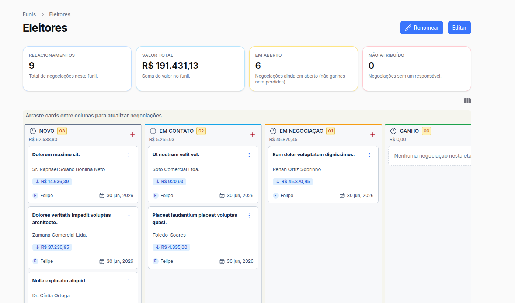Open the card titled Ut nostrum velit vel.
The height and width of the screenshot is (303, 515).
click(176, 155)
